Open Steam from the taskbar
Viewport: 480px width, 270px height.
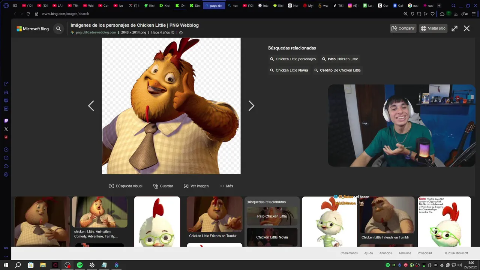pos(92,265)
